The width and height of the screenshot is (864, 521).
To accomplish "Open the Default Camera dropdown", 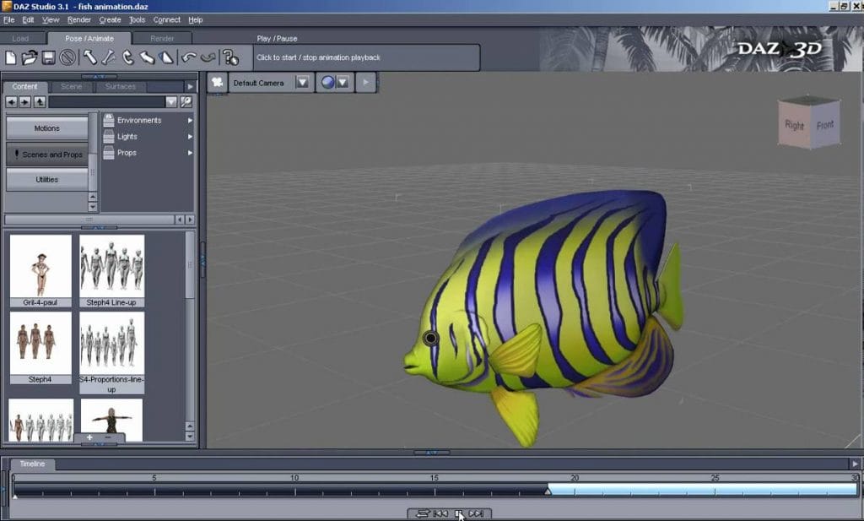I will pyautogui.click(x=301, y=83).
